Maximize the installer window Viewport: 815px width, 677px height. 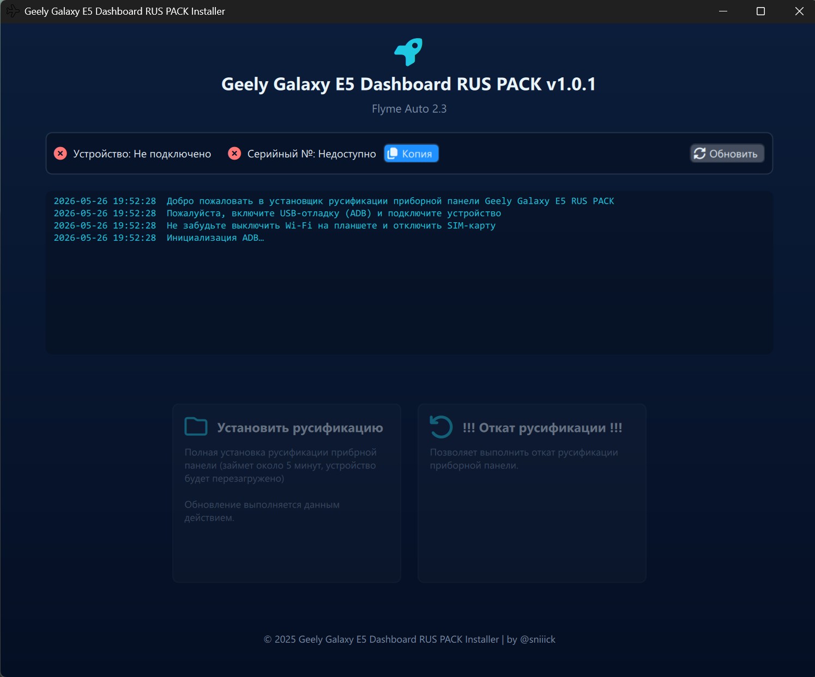(761, 11)
